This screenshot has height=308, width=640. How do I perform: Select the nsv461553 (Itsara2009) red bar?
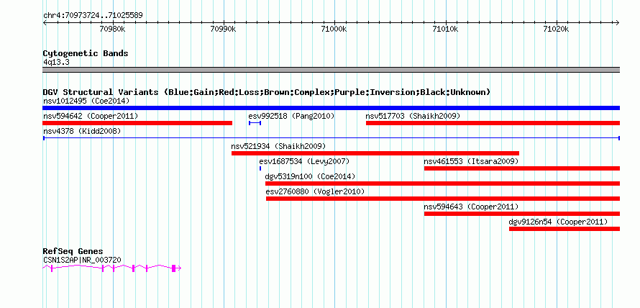pyautogui.click(x=521, y=168)
